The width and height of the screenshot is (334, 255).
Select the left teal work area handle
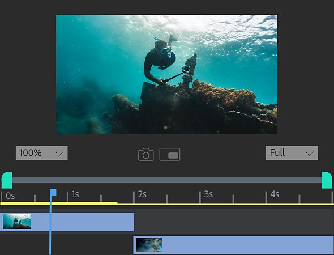click(7, 180)
